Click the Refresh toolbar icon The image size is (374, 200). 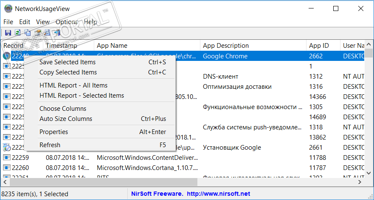18,33
